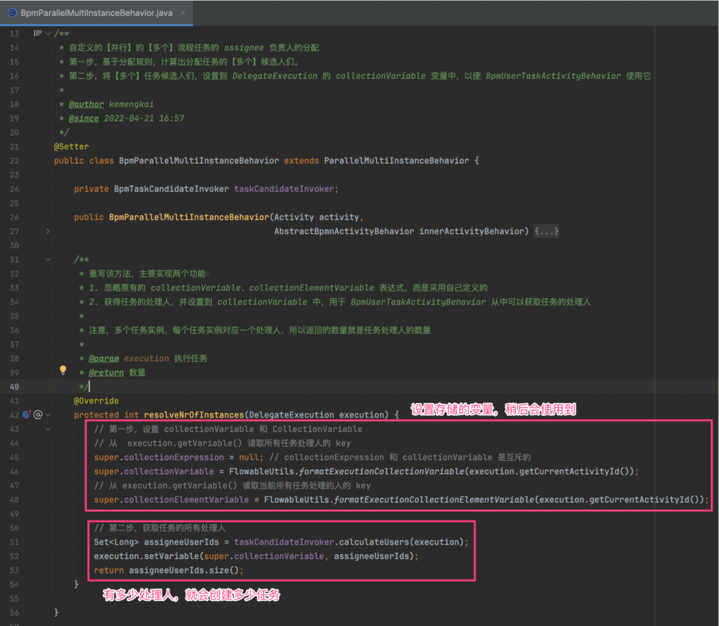This screenshot has height=626, width=719.
Task: Click formatExecutionCollectionVariable method on line 46
Action: [x=381, y=471]
